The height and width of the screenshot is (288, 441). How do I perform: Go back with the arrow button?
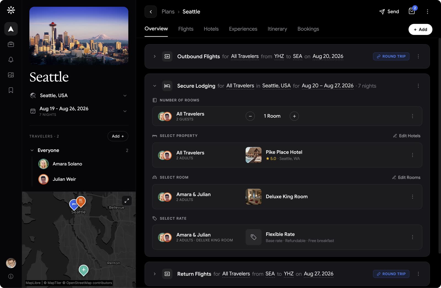pyautogui.click(x=151, y=12)
